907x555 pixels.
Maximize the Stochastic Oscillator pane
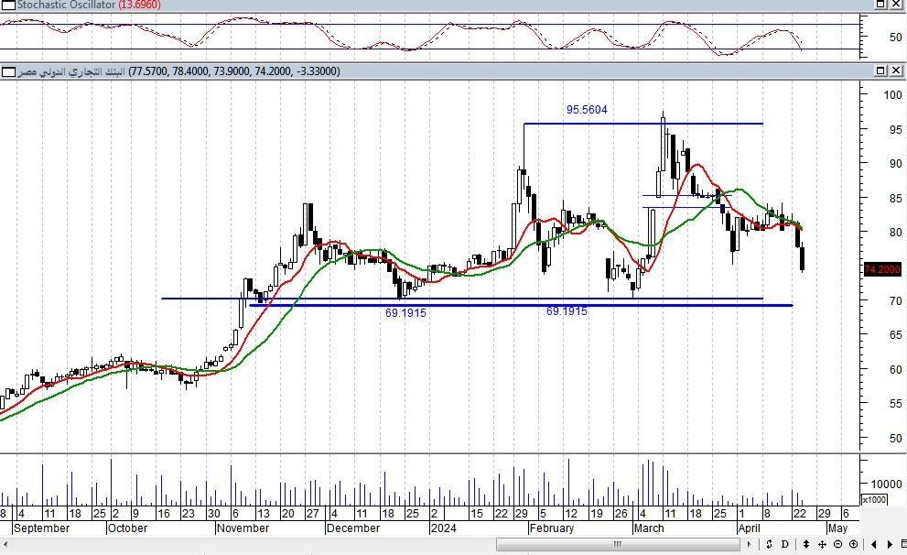click(x=880, y=5)
